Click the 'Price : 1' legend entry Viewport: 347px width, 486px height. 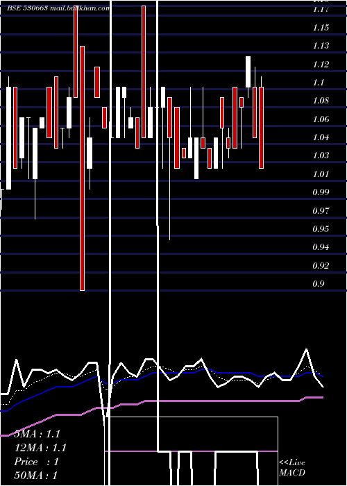click(x=37, y=462)
